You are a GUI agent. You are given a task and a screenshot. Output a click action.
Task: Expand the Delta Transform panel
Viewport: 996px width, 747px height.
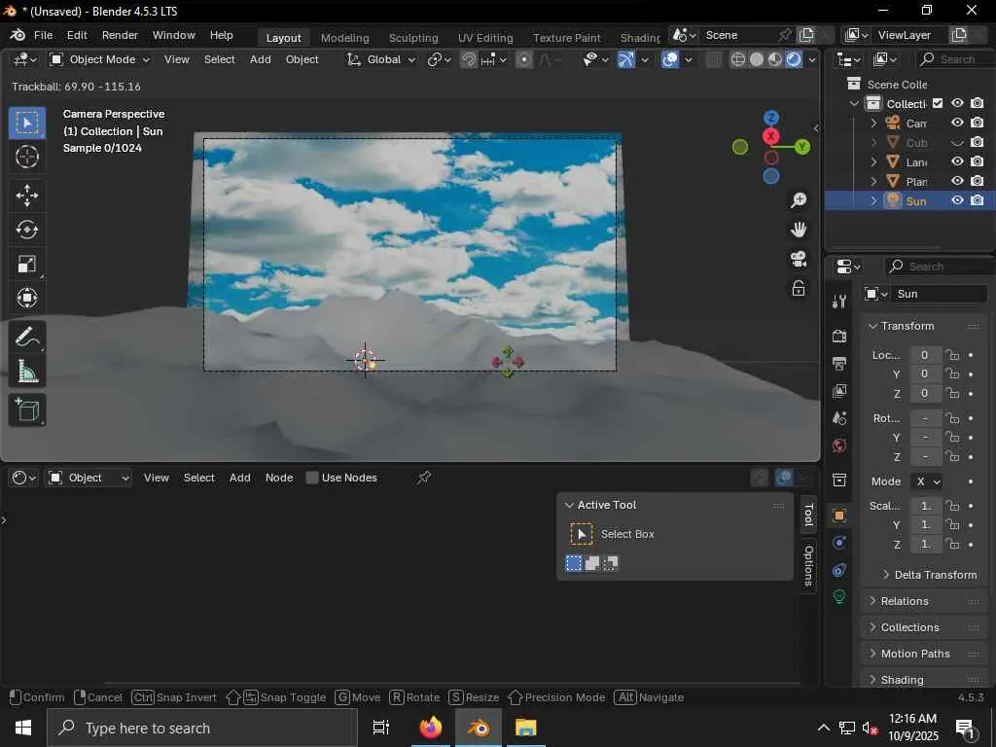pos(927,575)
